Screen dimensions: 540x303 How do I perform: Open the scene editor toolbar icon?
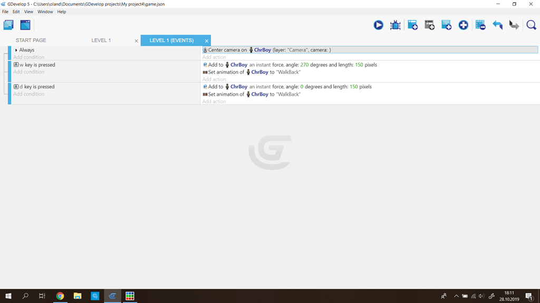(25, 25)
